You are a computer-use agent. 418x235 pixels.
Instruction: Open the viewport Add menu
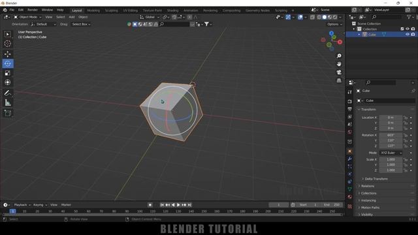72,17
